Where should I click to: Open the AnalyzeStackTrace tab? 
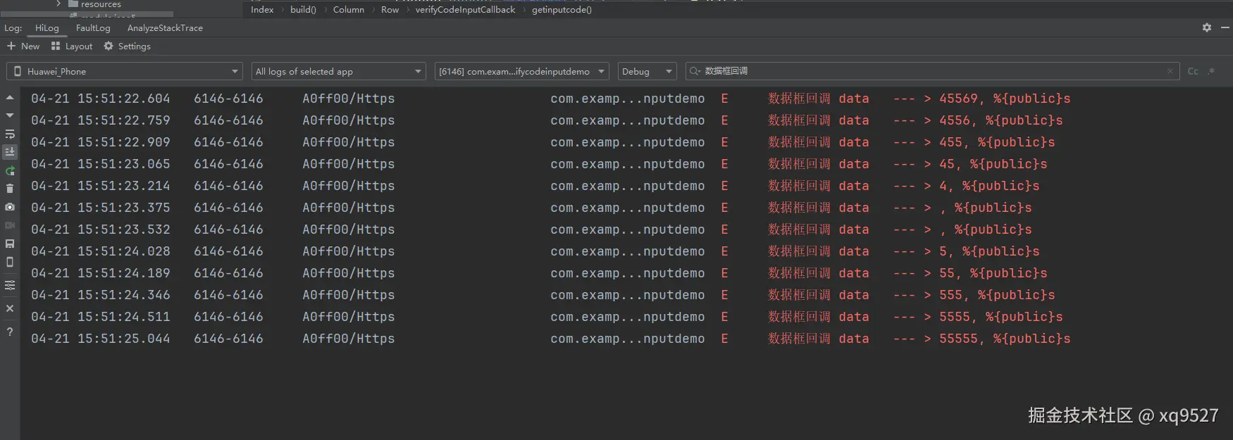(165, 28)
